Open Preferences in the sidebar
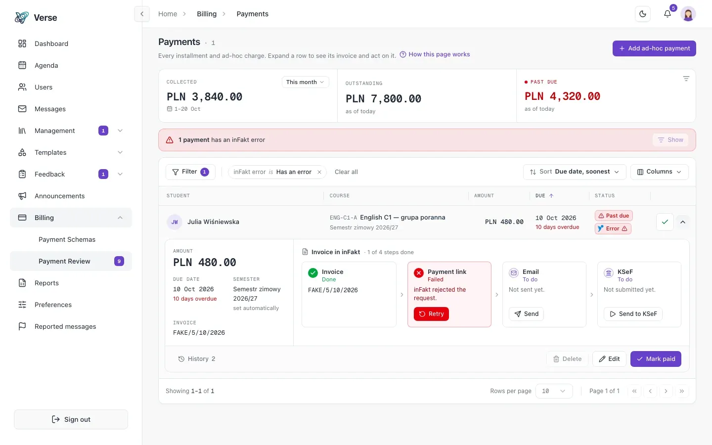Image resolution: width=712 pixels, height=445 pixels. point(71,305)
